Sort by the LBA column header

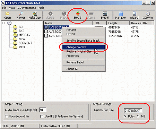(100, 23)
